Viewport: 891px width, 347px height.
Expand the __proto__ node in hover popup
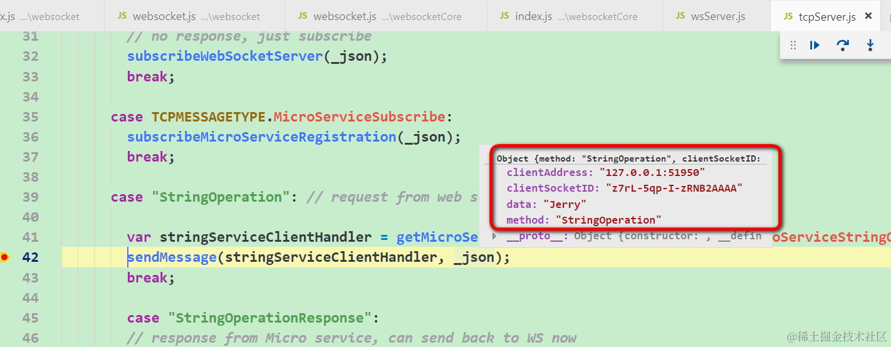494,236
